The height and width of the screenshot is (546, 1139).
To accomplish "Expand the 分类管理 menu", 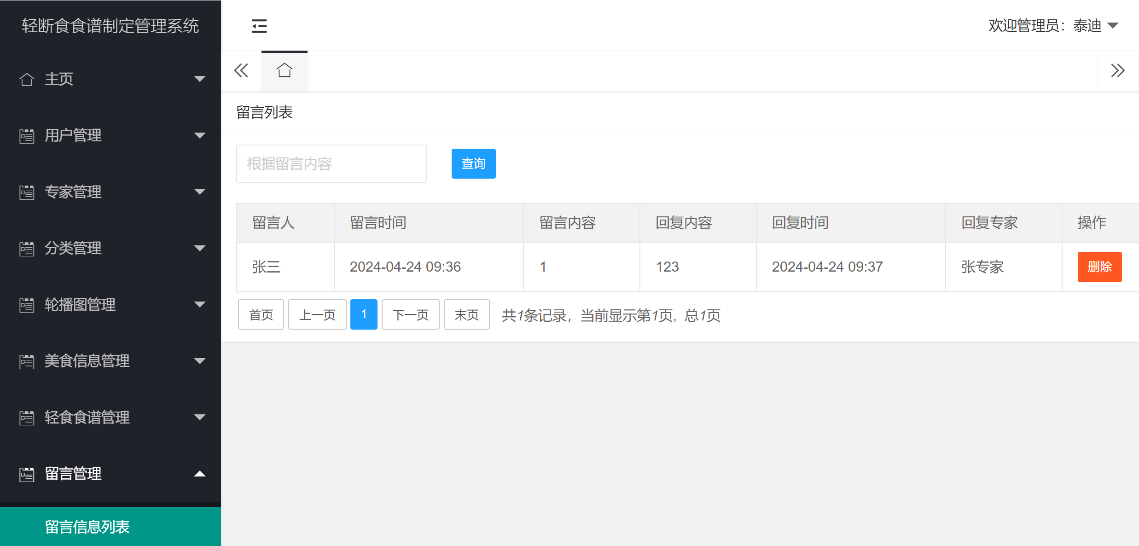I will pos(200,248).
